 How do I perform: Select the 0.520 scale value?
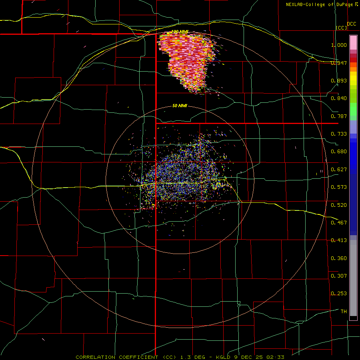339,205
